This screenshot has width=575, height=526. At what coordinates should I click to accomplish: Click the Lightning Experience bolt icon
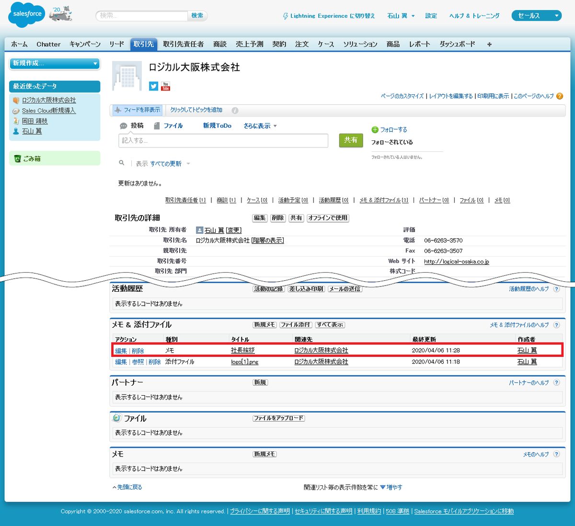(x=286, y=16)
